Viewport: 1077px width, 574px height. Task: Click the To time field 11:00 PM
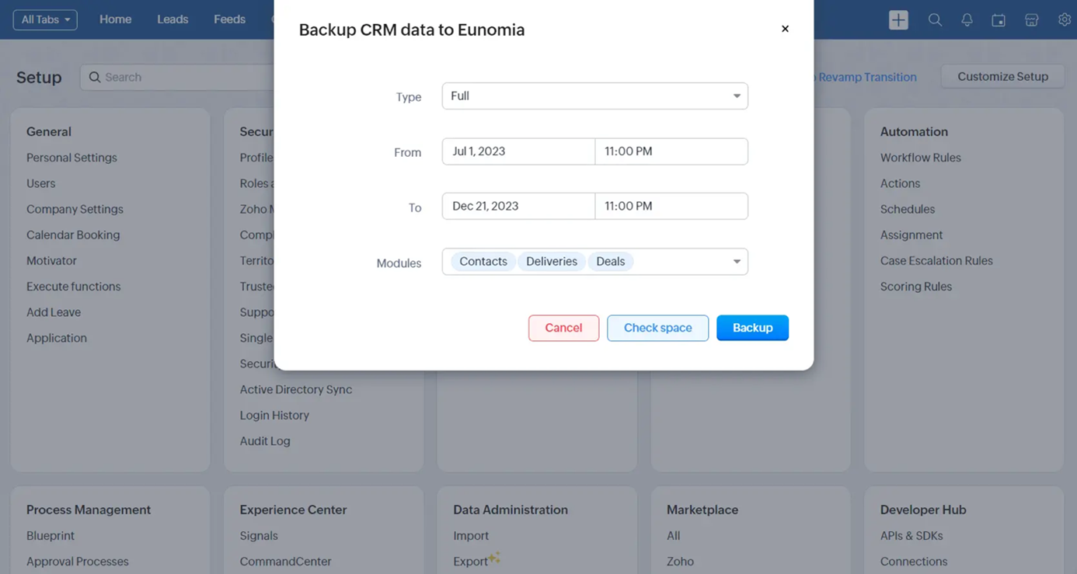click(671, 207)
